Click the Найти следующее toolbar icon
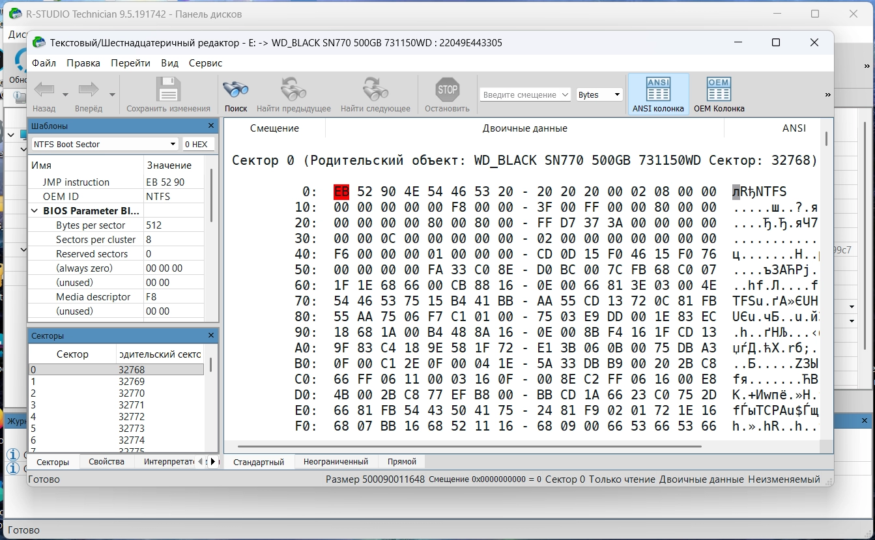 [x=375, y=89]
